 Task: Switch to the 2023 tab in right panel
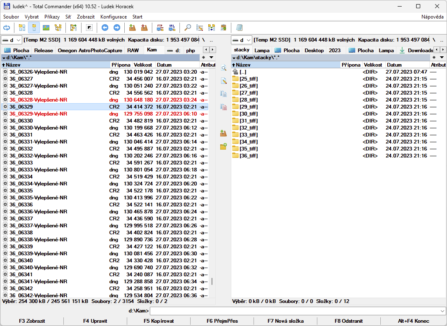[335, 51]
